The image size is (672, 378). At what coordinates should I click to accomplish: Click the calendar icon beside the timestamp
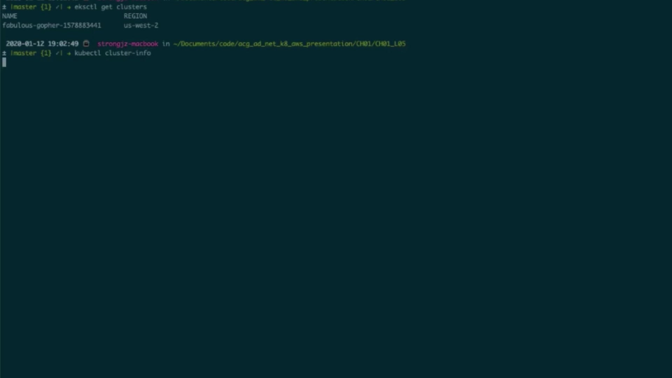(86, 44)
